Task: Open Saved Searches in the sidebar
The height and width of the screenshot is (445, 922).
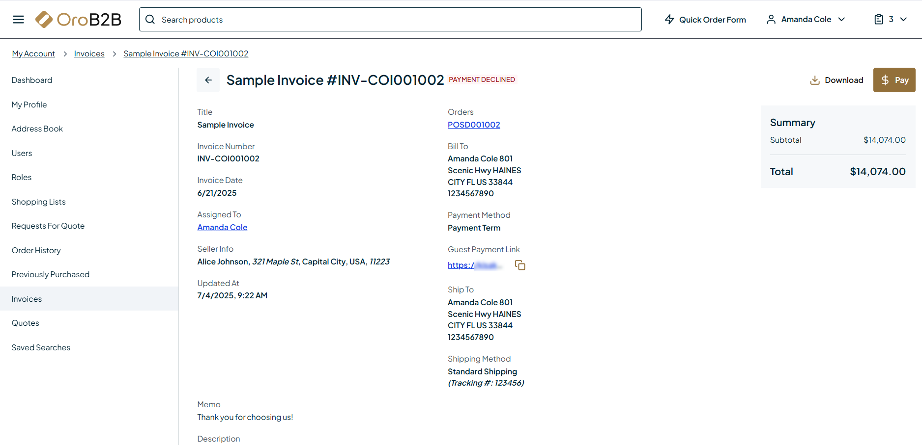Action: point(41,347)
